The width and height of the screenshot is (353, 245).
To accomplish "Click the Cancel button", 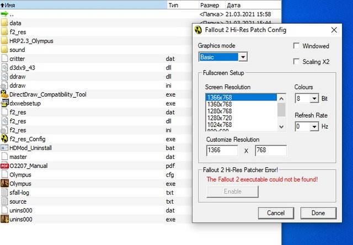I will (276, 213).
